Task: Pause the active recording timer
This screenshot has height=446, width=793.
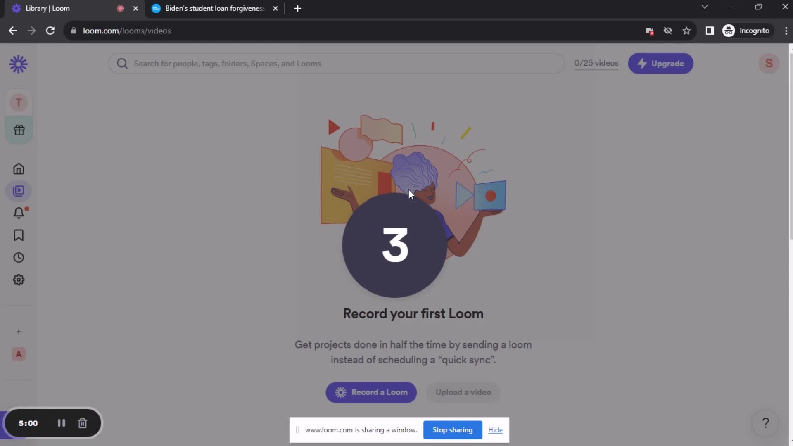Action: pyautogui.click(x=61, y=423)
